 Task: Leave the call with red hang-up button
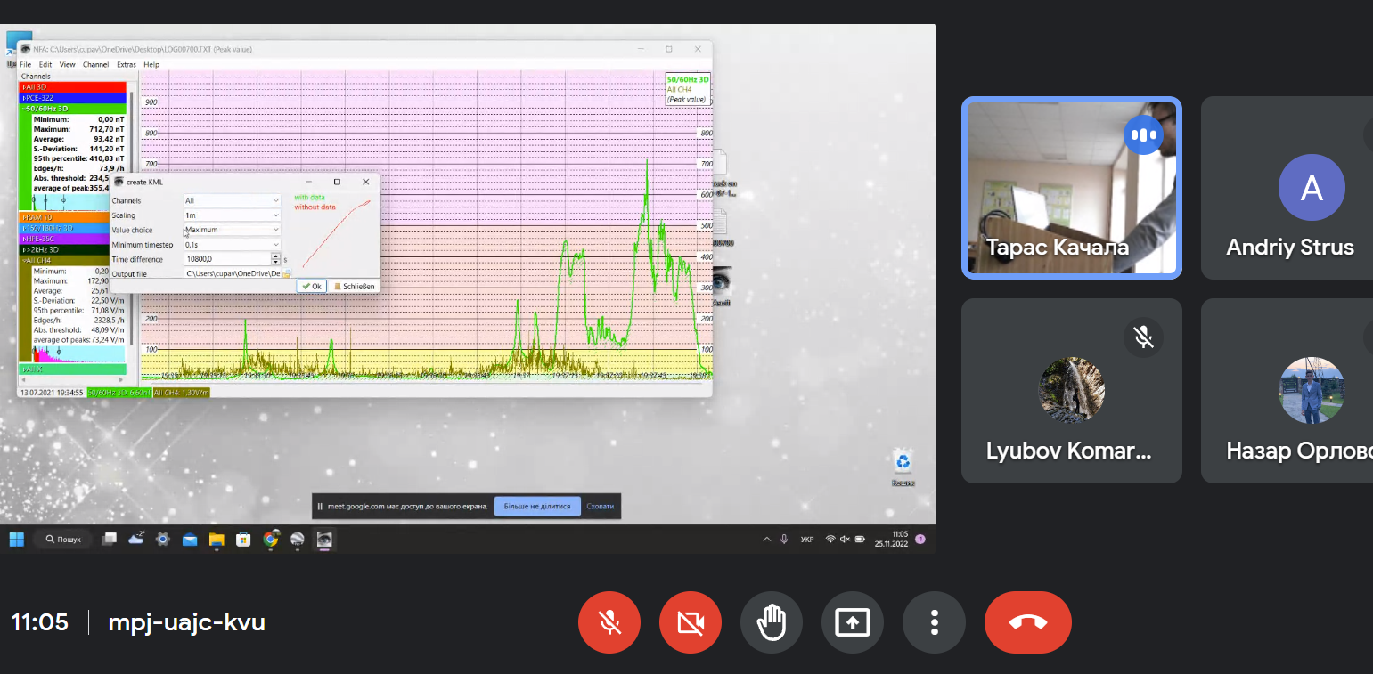1027,622
